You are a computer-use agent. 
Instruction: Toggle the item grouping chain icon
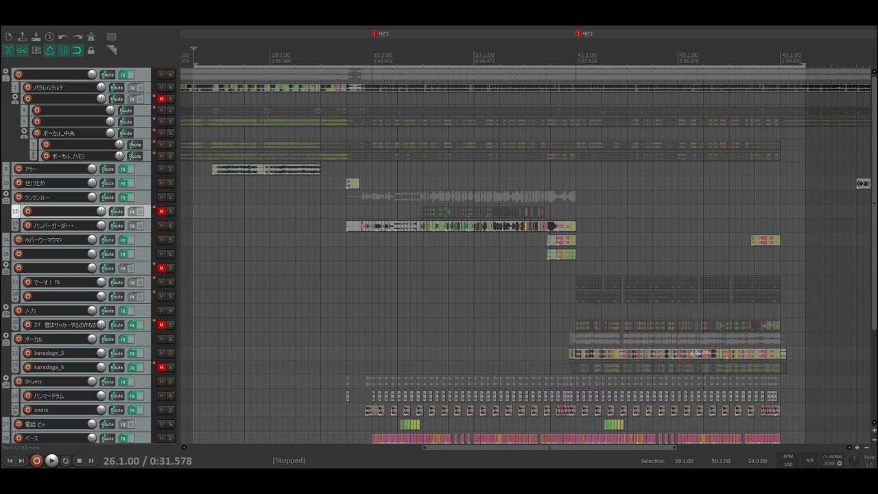pos(22,51)
